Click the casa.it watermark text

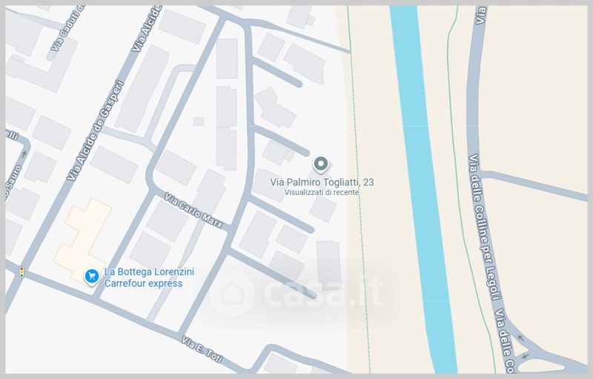pyautogui.click(x=325, y=292)
